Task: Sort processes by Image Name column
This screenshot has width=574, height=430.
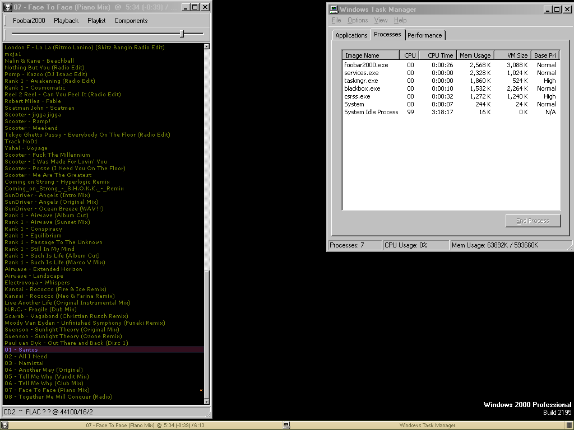Action: click(x=371, y=55)
